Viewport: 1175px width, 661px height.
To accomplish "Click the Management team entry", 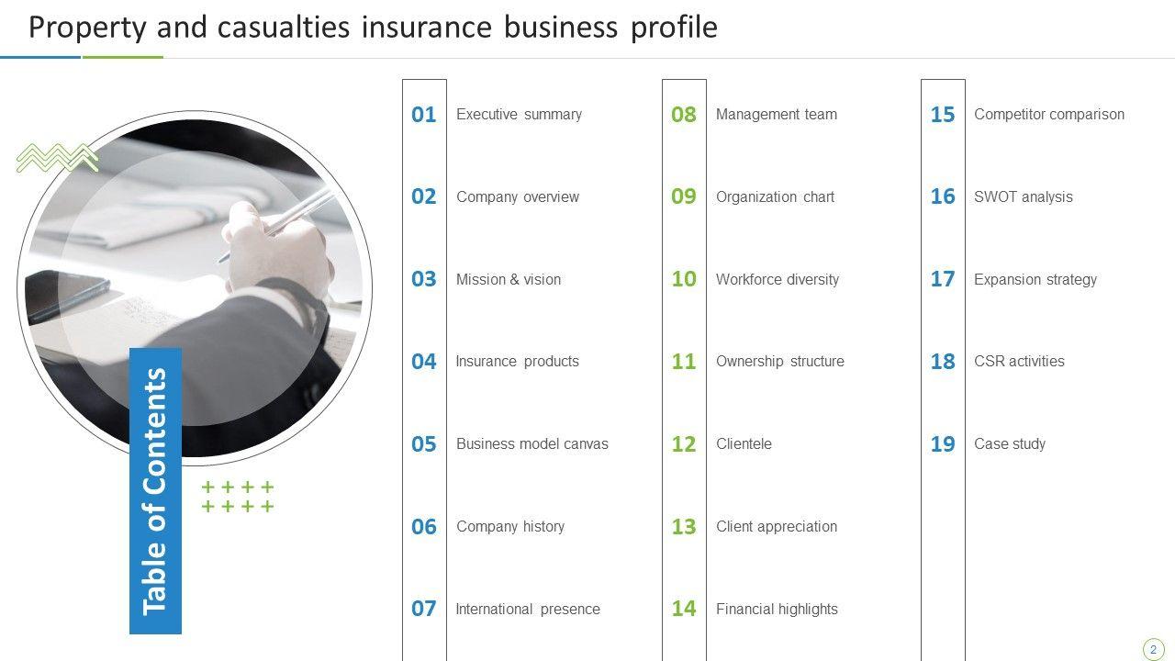I will [776, 115].
